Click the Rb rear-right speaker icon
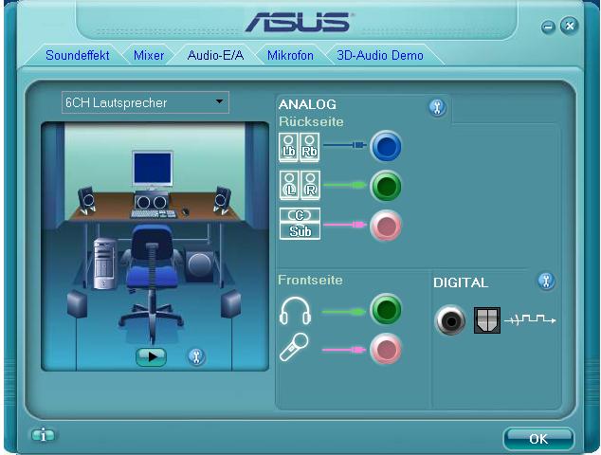601x455 pixels. pyautogui.click(x=310, y=147)
